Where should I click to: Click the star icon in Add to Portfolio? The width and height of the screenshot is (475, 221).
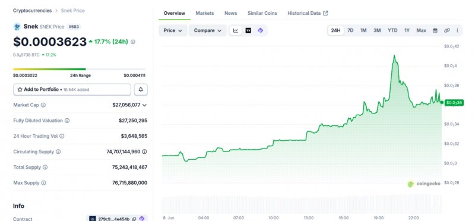tap(20, 90)
